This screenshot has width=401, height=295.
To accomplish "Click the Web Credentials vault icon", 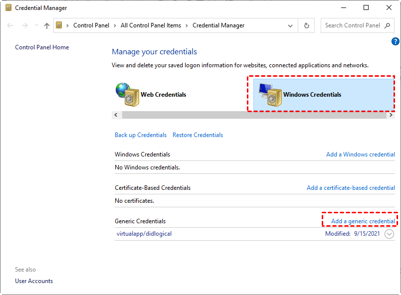I will pyautogui.click(x=127, y=94).
